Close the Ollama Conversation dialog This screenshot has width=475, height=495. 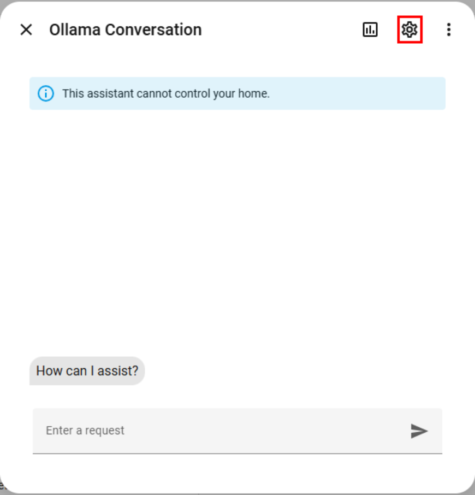click(26, 30)
